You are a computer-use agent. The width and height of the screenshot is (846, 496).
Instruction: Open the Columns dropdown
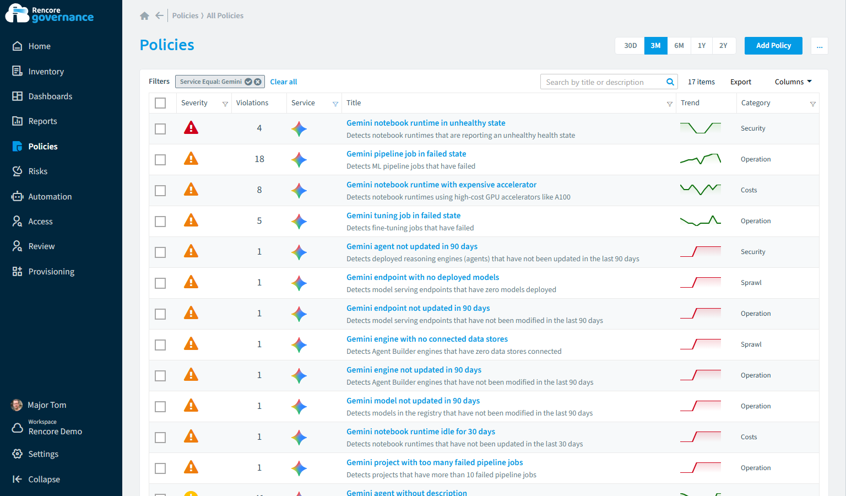[x=793, y=82]
